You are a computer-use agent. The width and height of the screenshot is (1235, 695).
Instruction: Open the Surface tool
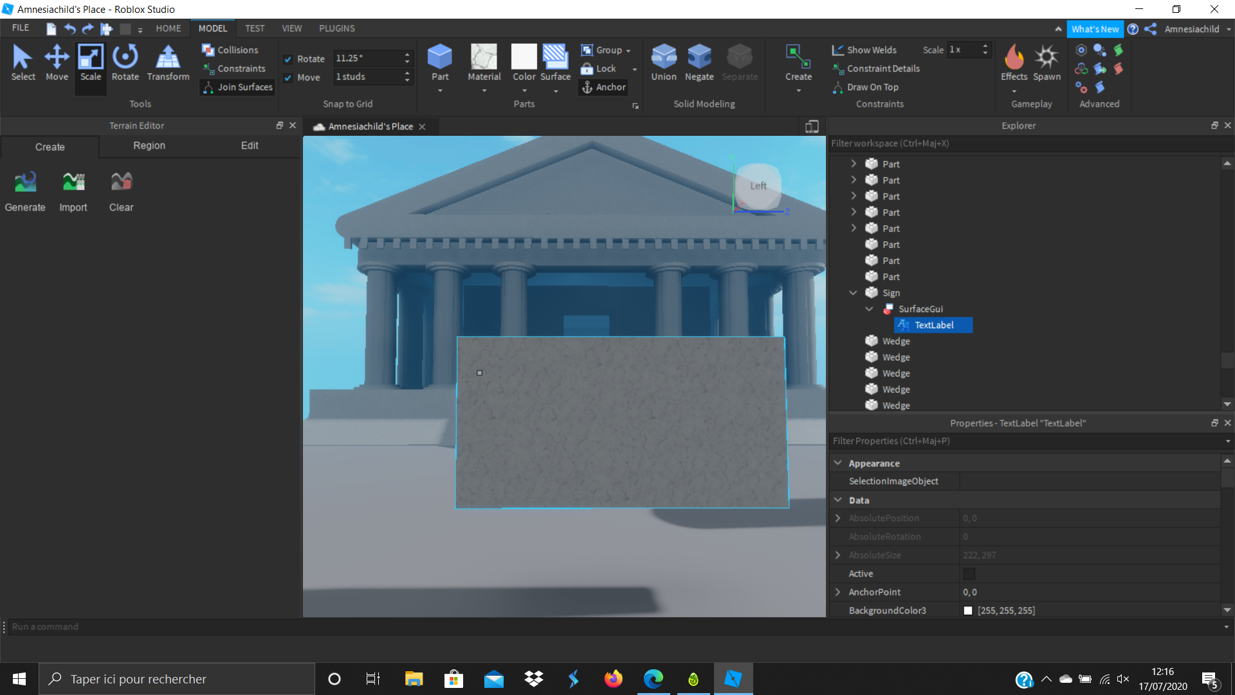[x=555, y=63]
